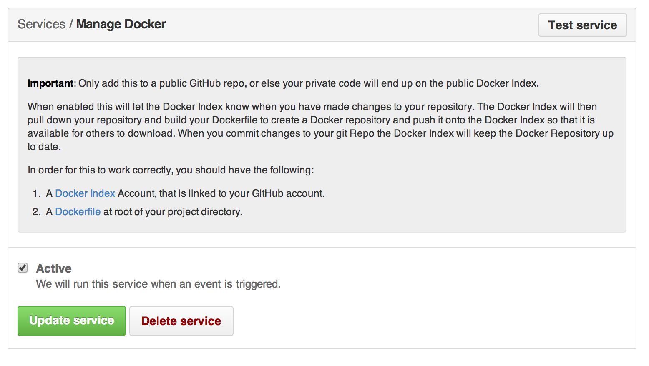Click the Active label text

click(x=54, y=268)
